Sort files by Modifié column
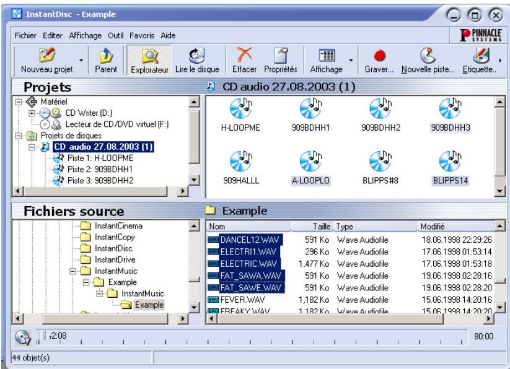The image size is (510, 369). (455, 227)
